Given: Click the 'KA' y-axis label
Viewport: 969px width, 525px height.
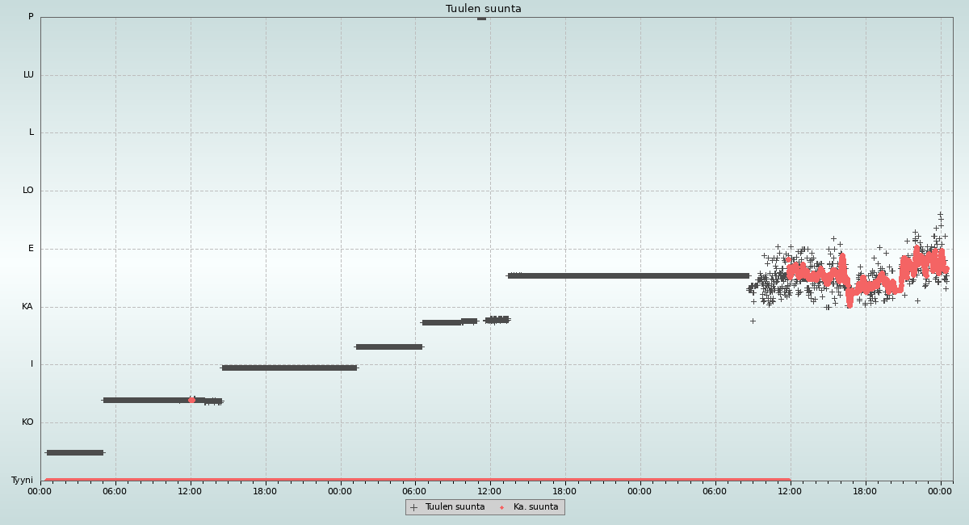Looking at the screenshot, I should (x=27, y=307).
